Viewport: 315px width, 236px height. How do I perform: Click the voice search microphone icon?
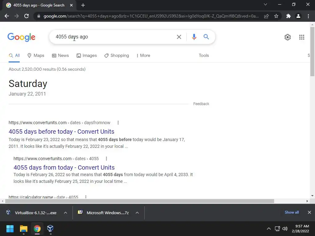pyautogui.click(x=194, y=37)
